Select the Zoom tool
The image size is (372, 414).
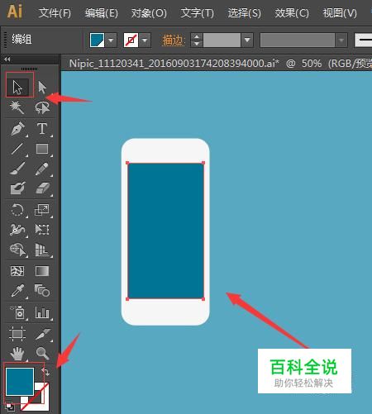tap(42, 353)
